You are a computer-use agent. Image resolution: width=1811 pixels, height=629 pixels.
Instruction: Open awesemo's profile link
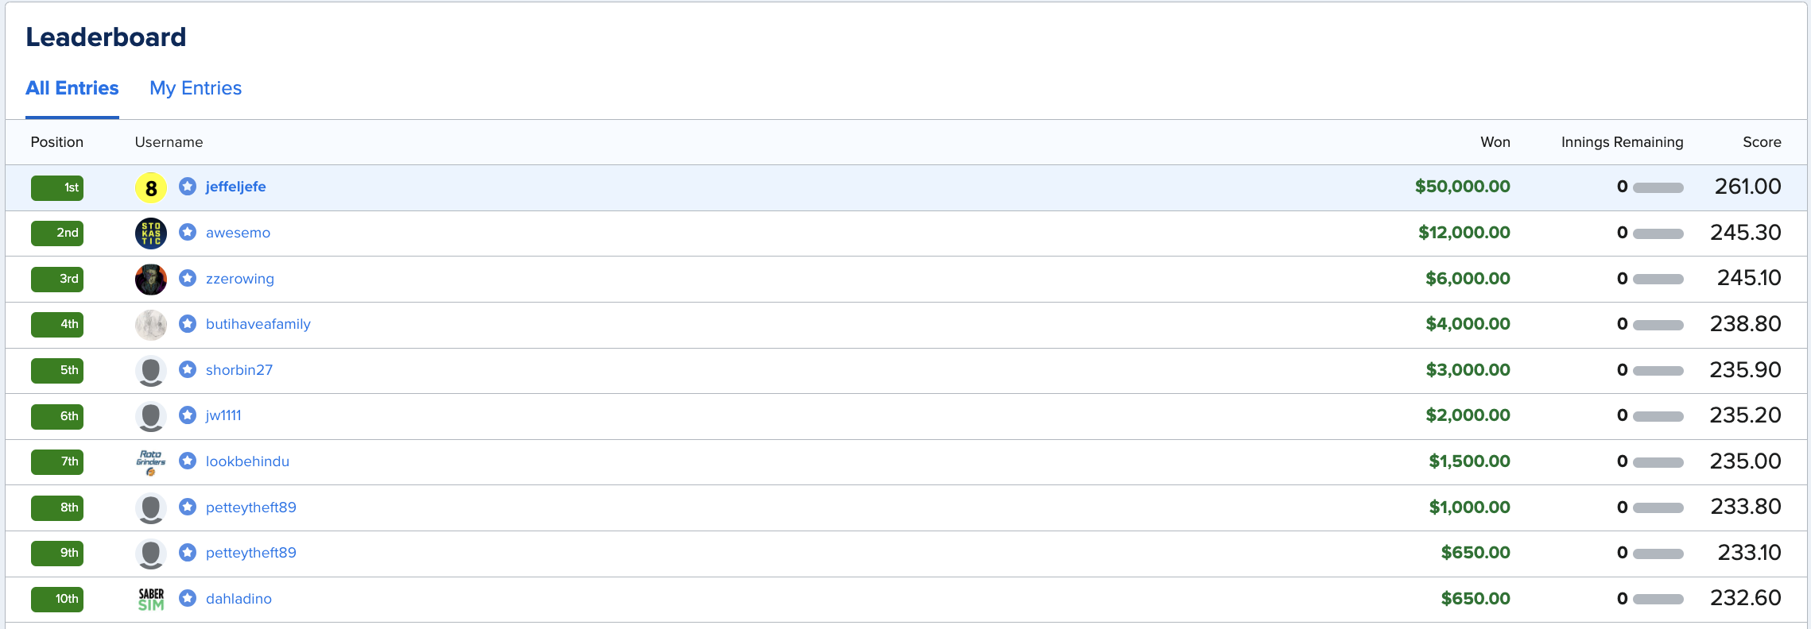tap(238, 233)
